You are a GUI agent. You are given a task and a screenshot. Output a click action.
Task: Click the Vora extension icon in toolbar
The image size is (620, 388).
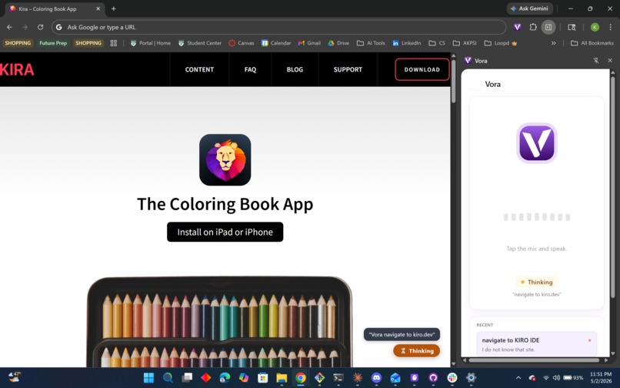point(517,27)
